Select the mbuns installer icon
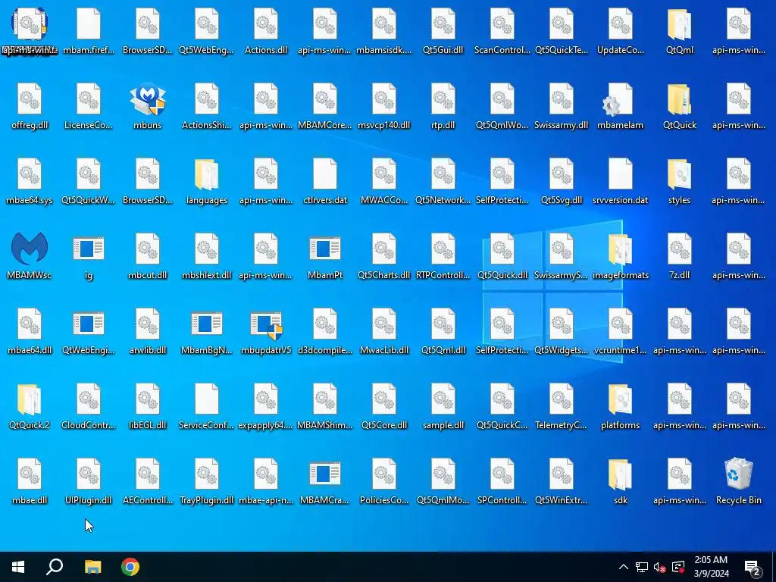Screen dimensions: 776x582 [148, 99]
